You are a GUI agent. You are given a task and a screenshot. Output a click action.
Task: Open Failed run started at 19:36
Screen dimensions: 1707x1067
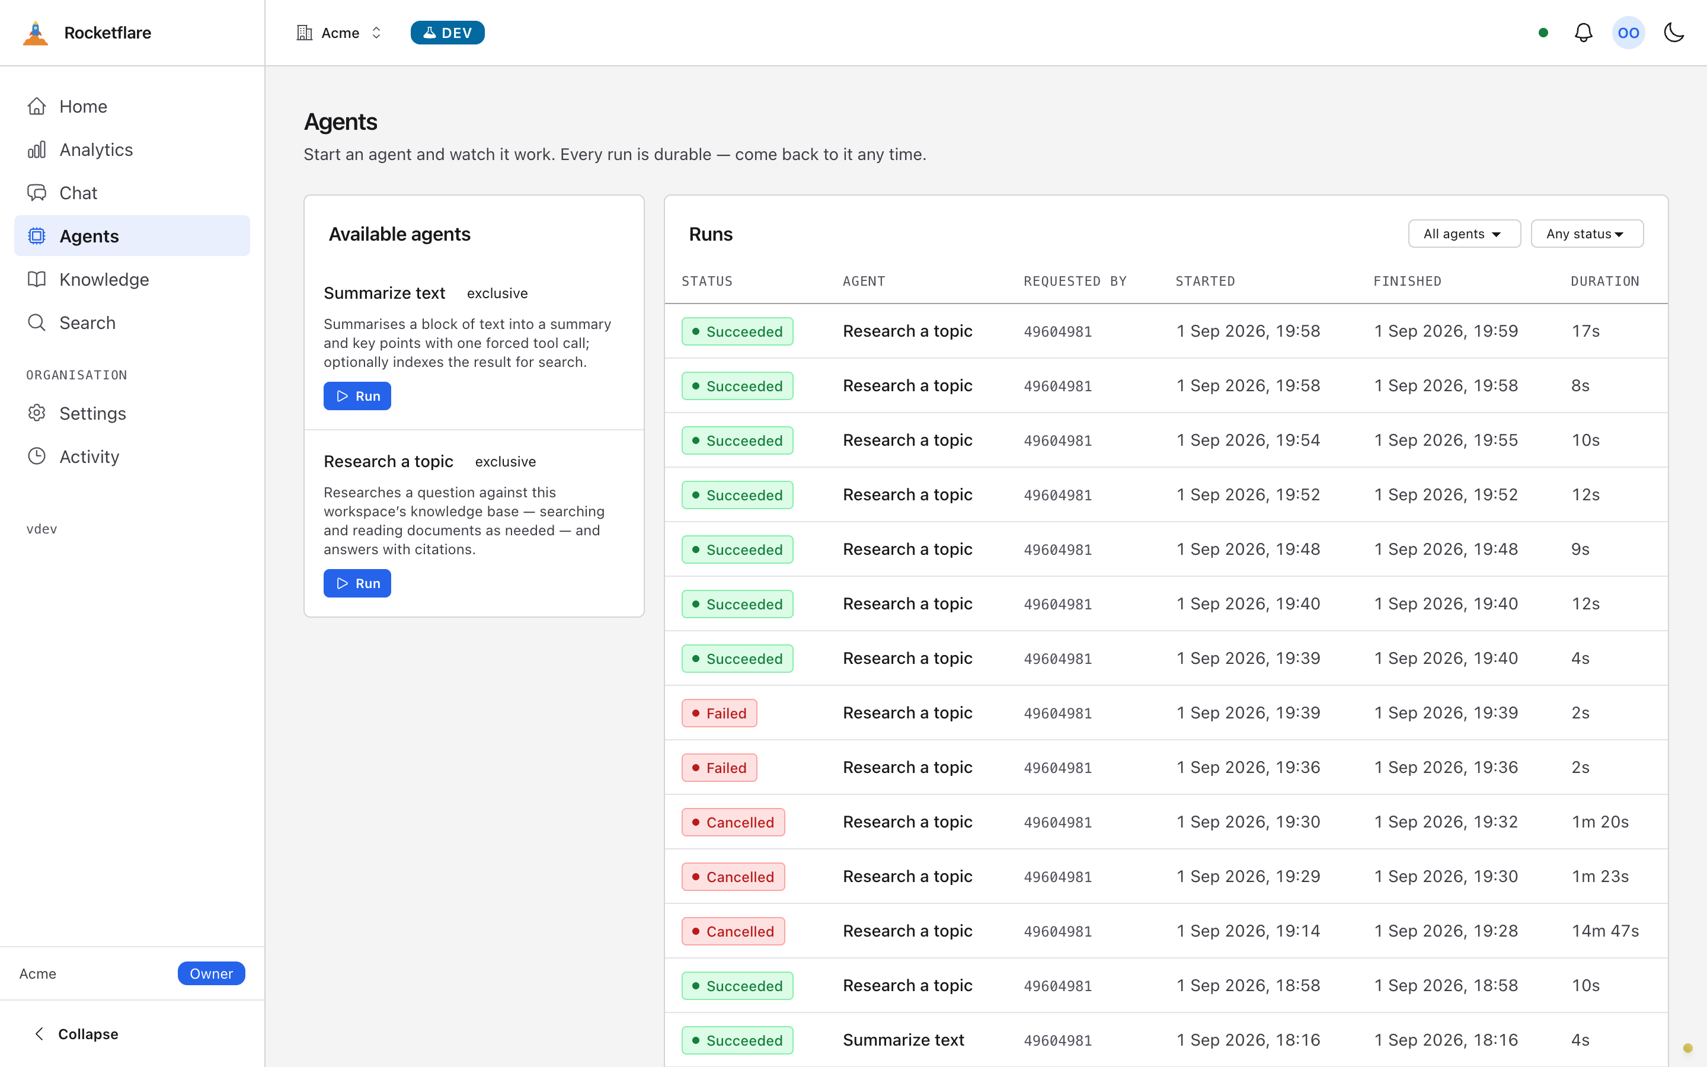coord(1165,767)
